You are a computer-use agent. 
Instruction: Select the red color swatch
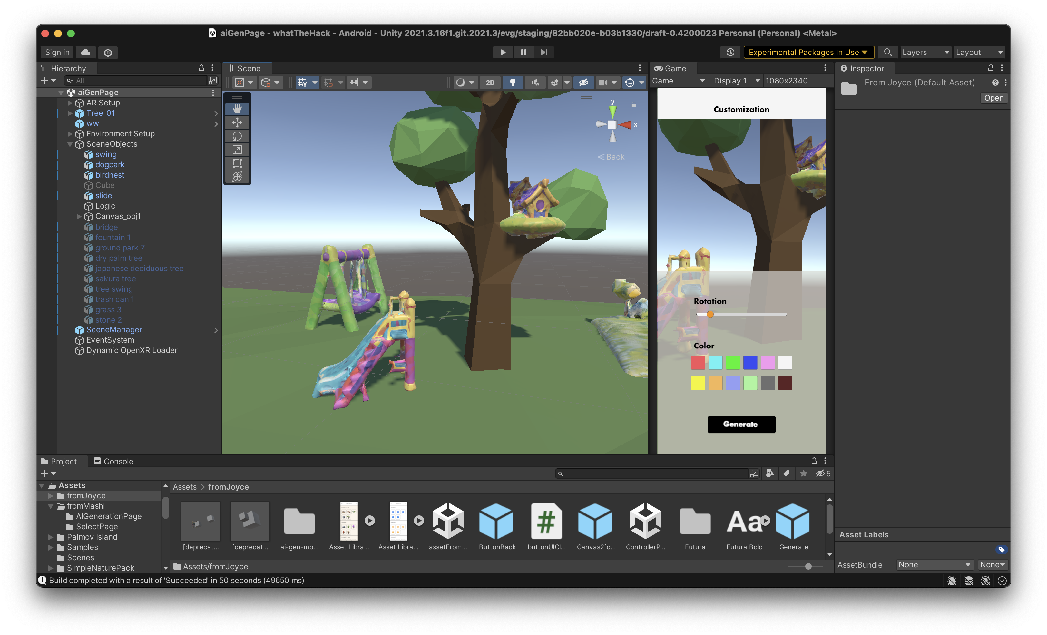click(x=697, y=362)
